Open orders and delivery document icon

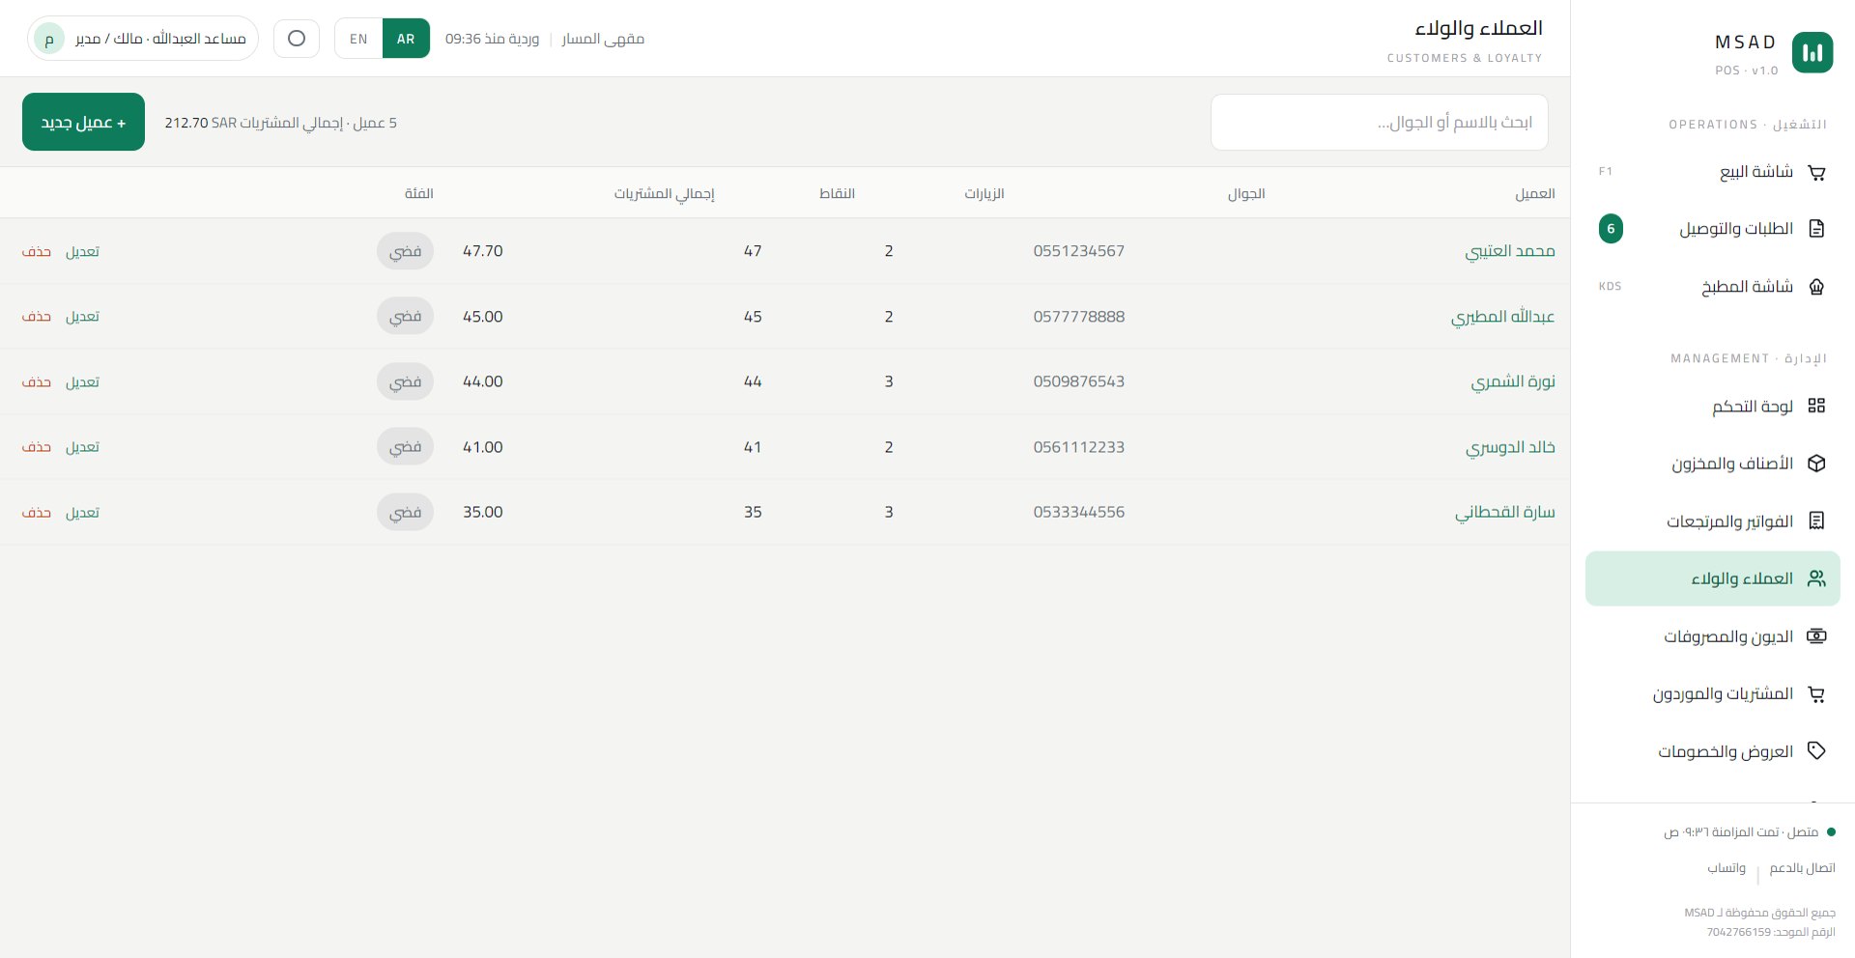tap(1816, 229)
